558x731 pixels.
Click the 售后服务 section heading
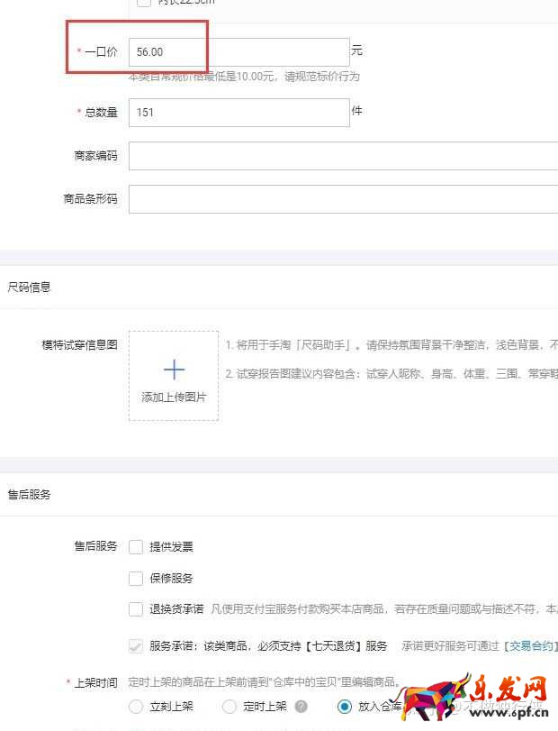(x=30, y=495)
